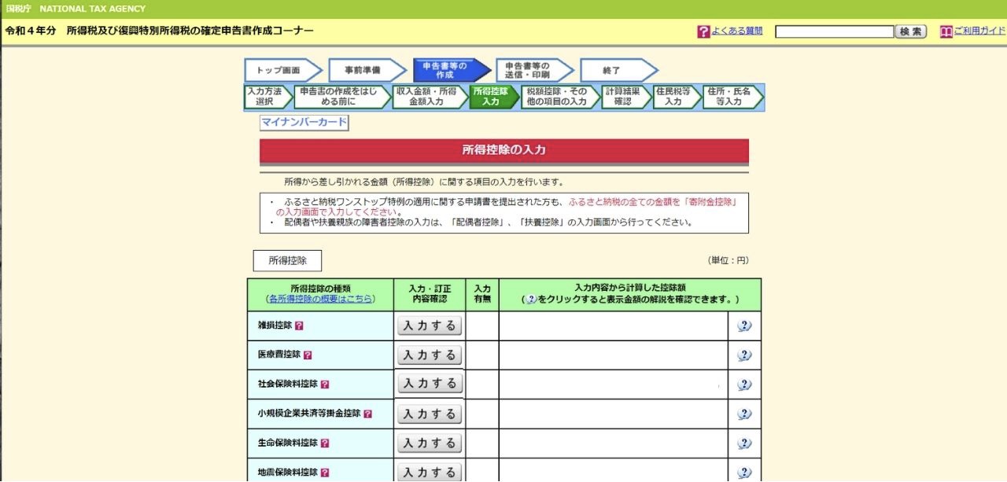Select 申告書等の作成 step
The image size is (1007, 482).
tap(451, 71)
